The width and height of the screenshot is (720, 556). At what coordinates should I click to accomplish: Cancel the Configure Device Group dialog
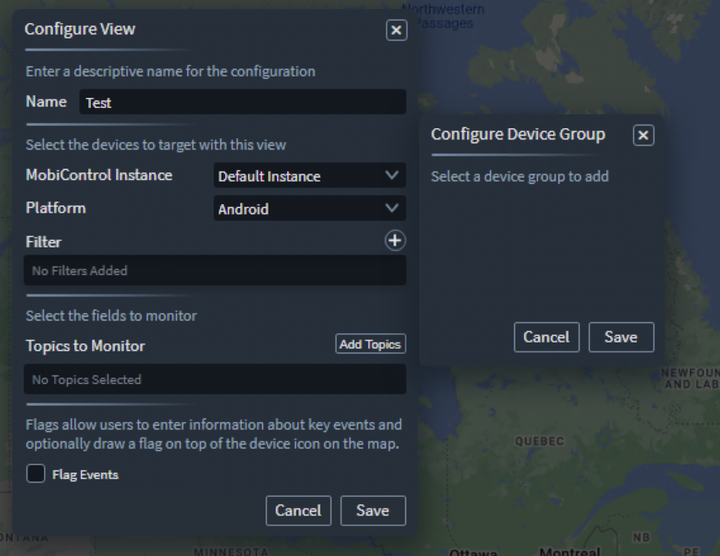546,336
